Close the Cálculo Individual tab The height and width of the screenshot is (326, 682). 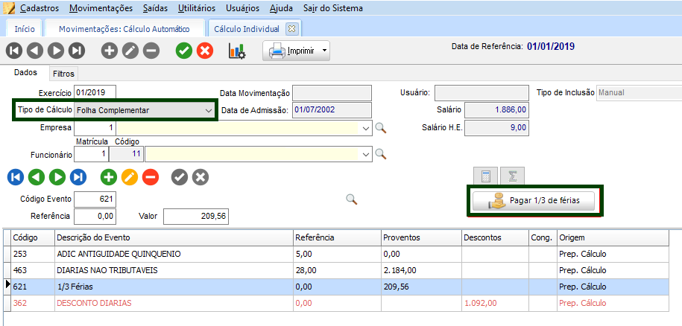(x=291, y=29)
